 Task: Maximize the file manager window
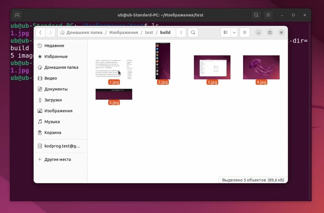click(x=270, y=33)
